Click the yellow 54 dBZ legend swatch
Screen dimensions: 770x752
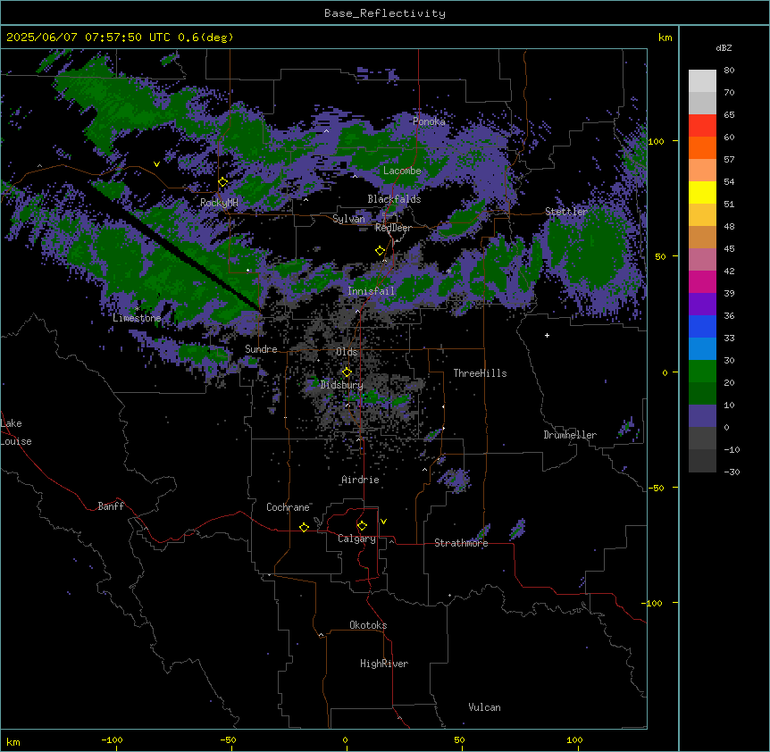tap(702, 192)
